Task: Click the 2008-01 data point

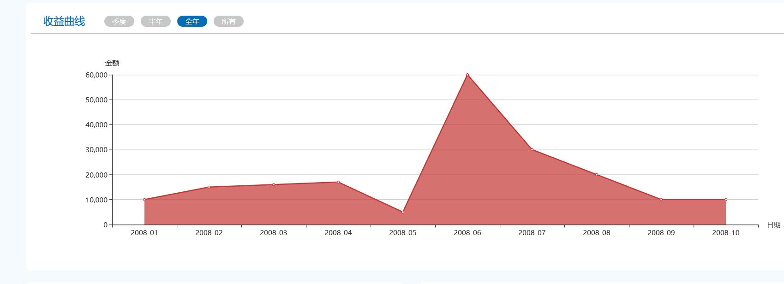Action: (144, 200)
